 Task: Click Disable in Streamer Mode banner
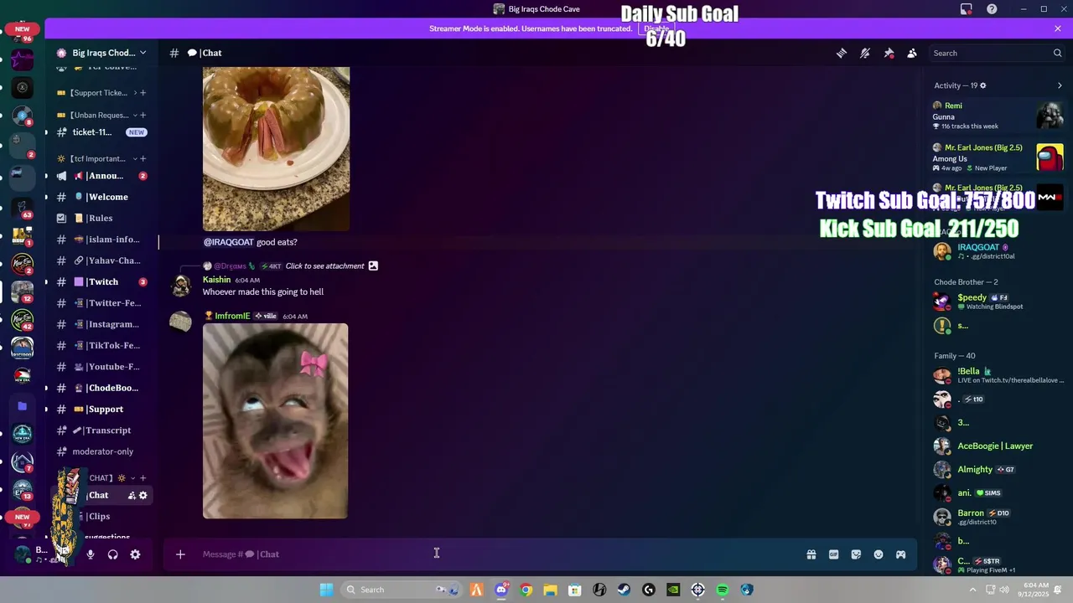click(656, 28)
